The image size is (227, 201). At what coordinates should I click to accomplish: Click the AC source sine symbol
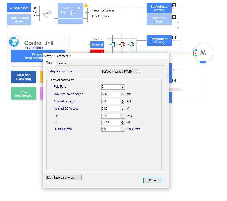(35, 12)
